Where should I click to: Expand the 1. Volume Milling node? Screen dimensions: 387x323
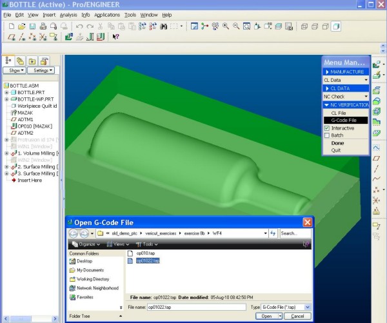click(6, 153)
